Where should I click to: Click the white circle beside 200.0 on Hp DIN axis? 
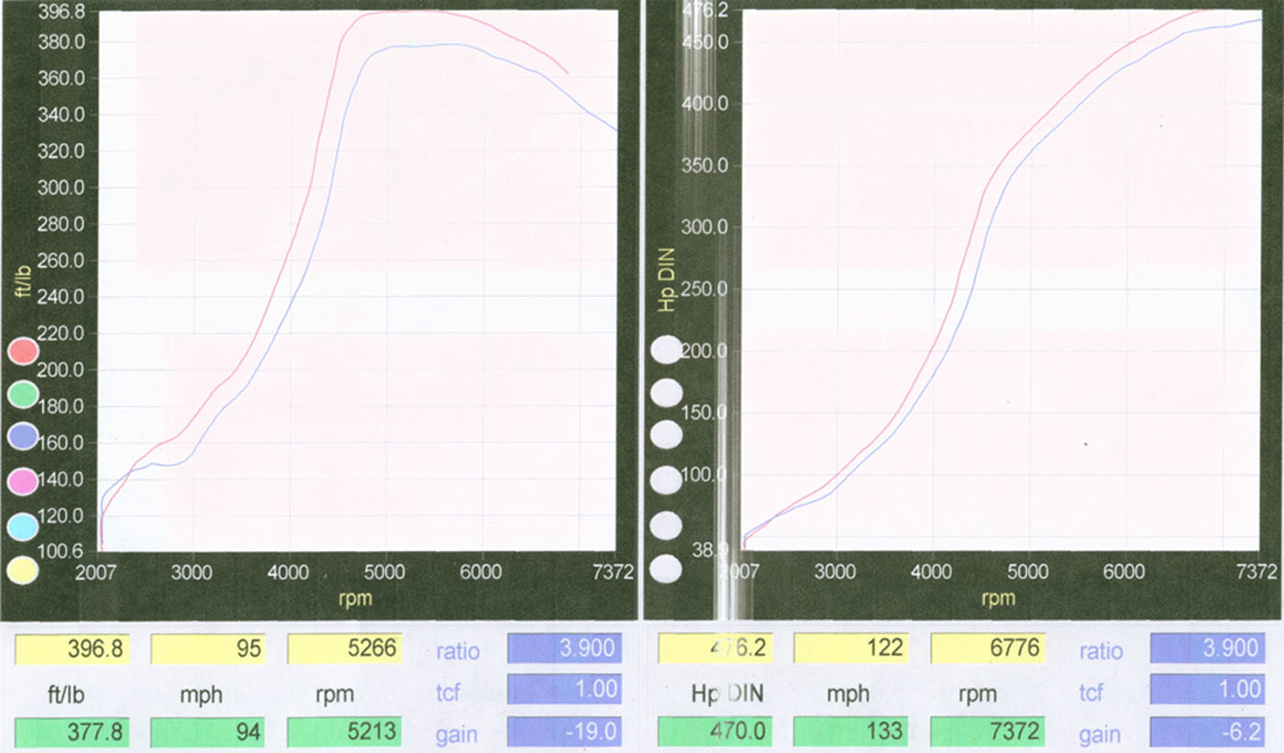point(666,350)
